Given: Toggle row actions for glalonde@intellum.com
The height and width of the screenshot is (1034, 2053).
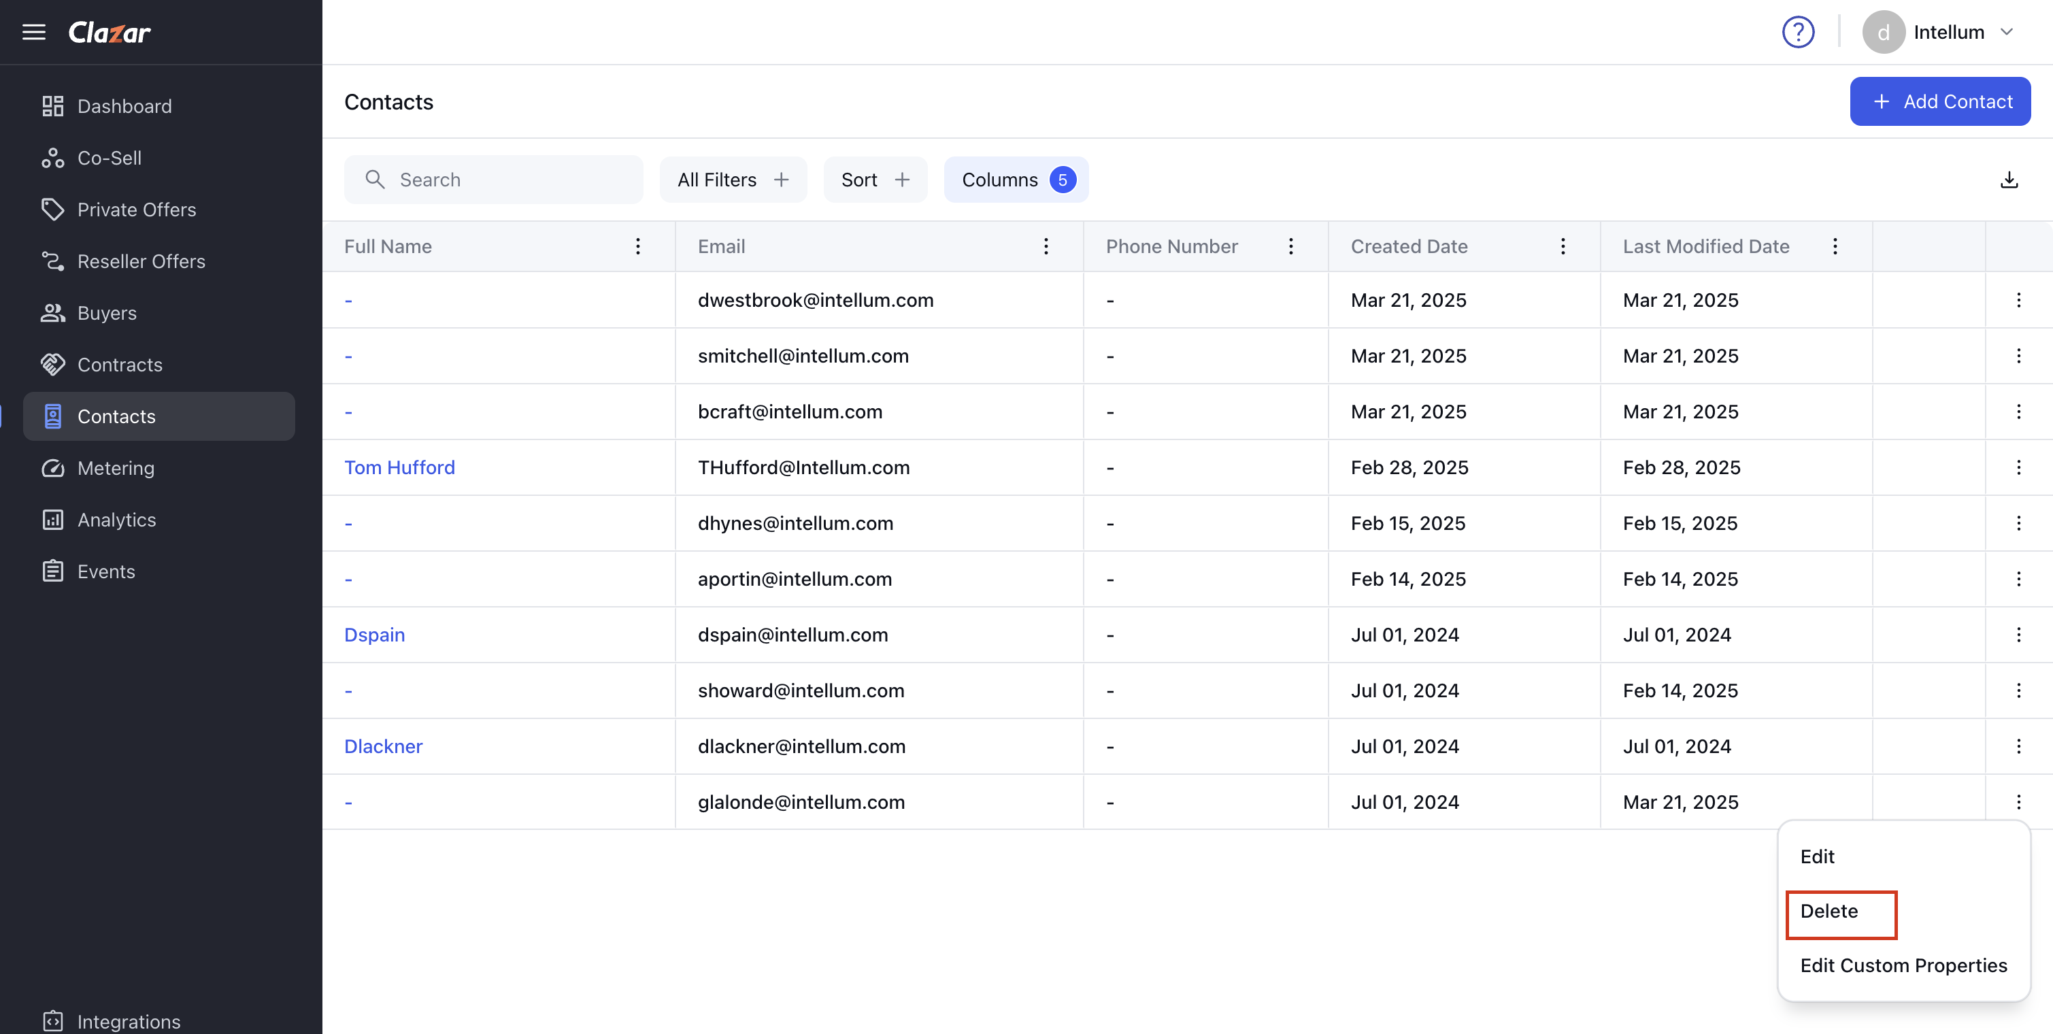Looking at the screenshot, I should click(x=2018, y=802).
